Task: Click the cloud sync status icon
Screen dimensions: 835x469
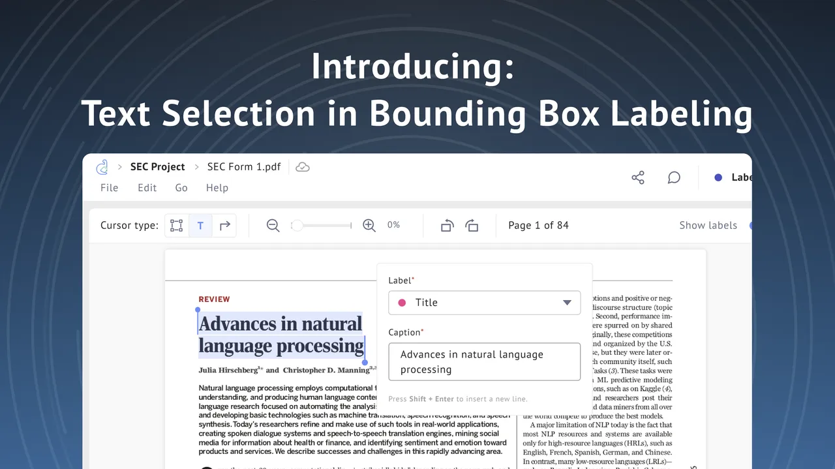Action: point(302,167)
